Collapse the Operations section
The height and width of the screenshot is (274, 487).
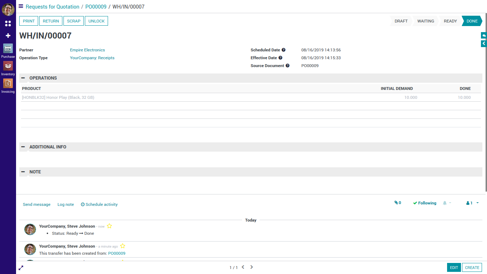(x=23, y=78)
